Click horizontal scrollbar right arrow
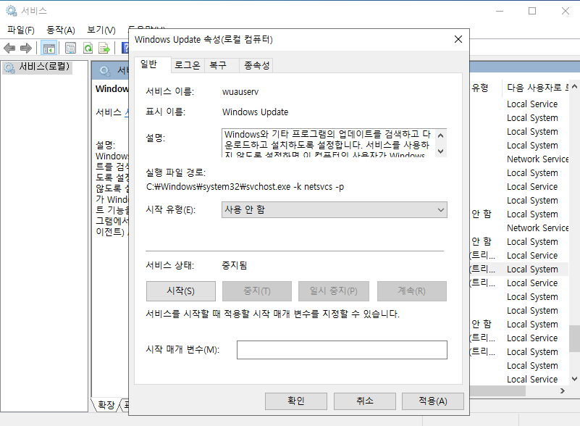Image resolution: width=580 pixels, height=426 pixels. [563, 390]
